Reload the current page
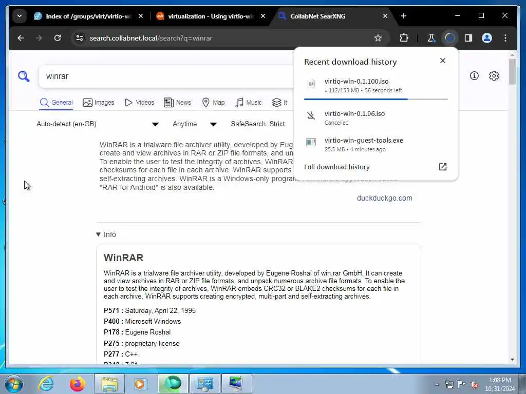Image resolution: width=526 pixels, height=394 pixels. (58, 38)
